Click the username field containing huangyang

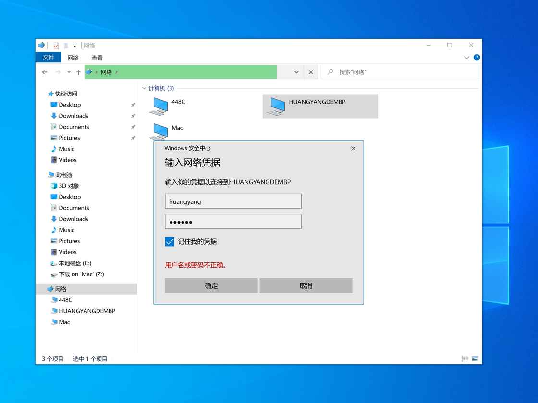coord(233,201)
